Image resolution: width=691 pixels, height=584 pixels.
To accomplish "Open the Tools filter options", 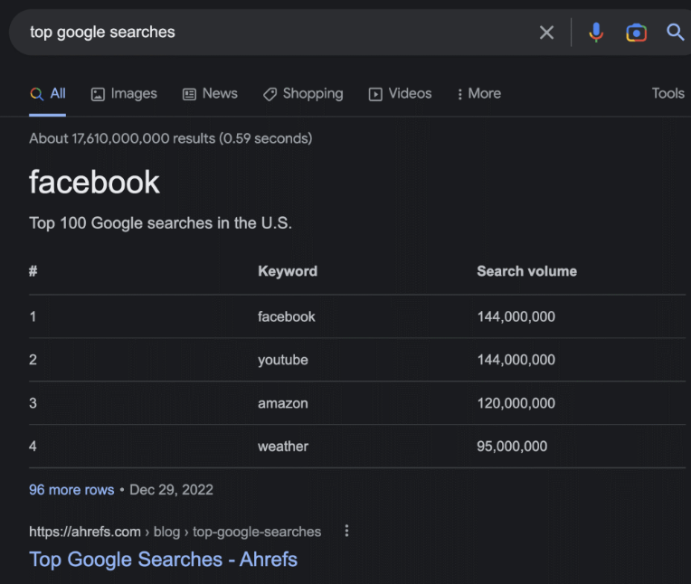I will [x=667, y=93].
